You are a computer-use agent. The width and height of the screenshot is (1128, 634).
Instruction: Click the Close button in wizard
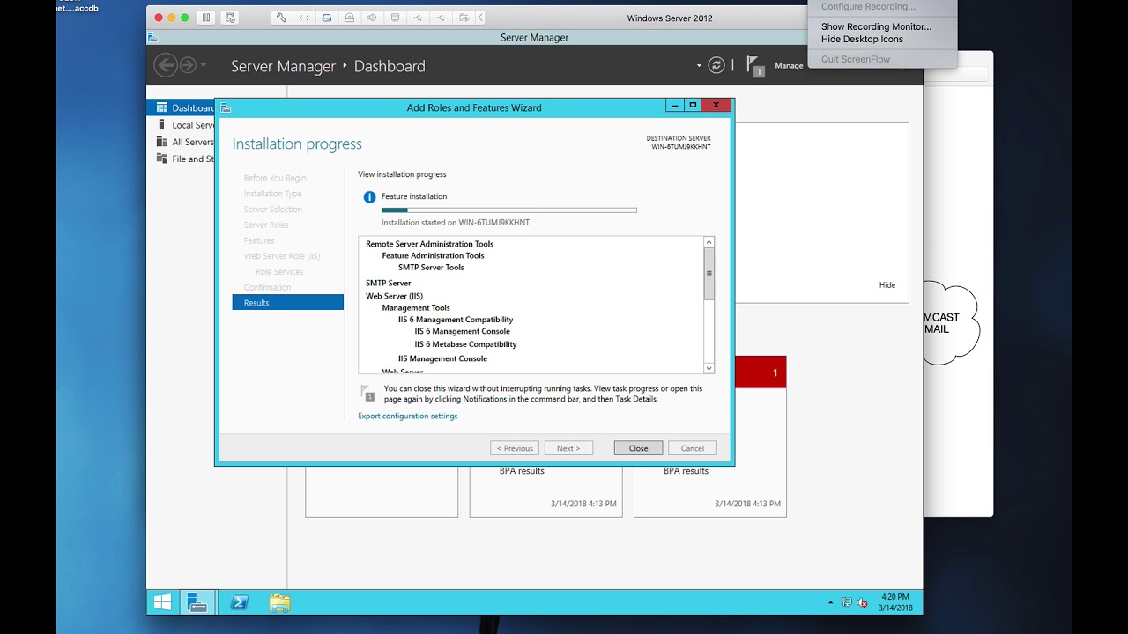pyautogui.click(x=638, y=448)
